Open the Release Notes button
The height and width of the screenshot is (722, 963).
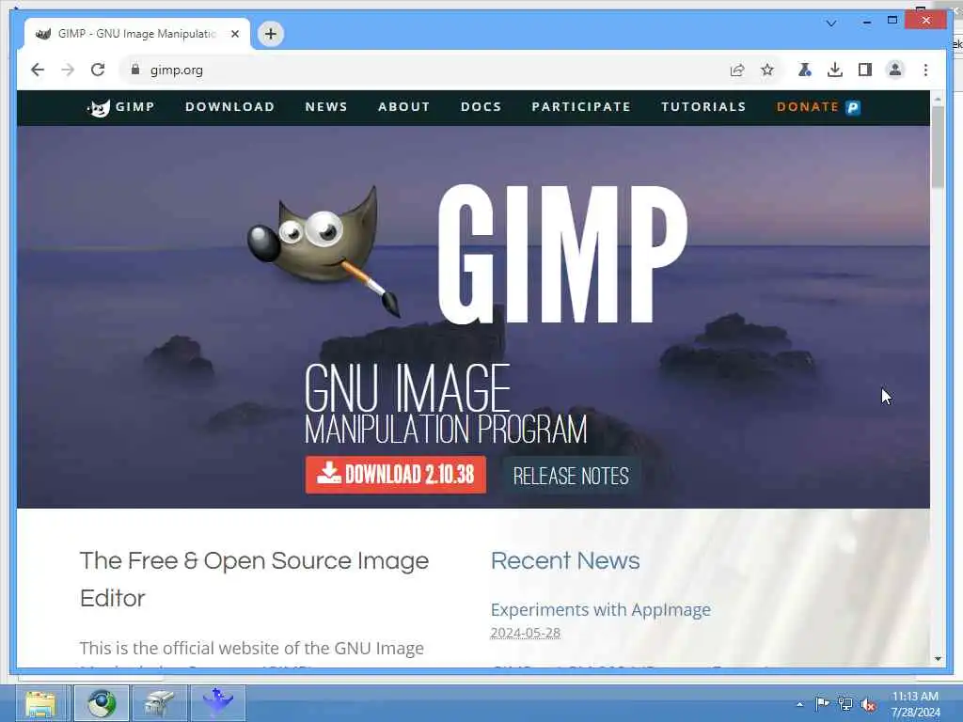[571, 476]
